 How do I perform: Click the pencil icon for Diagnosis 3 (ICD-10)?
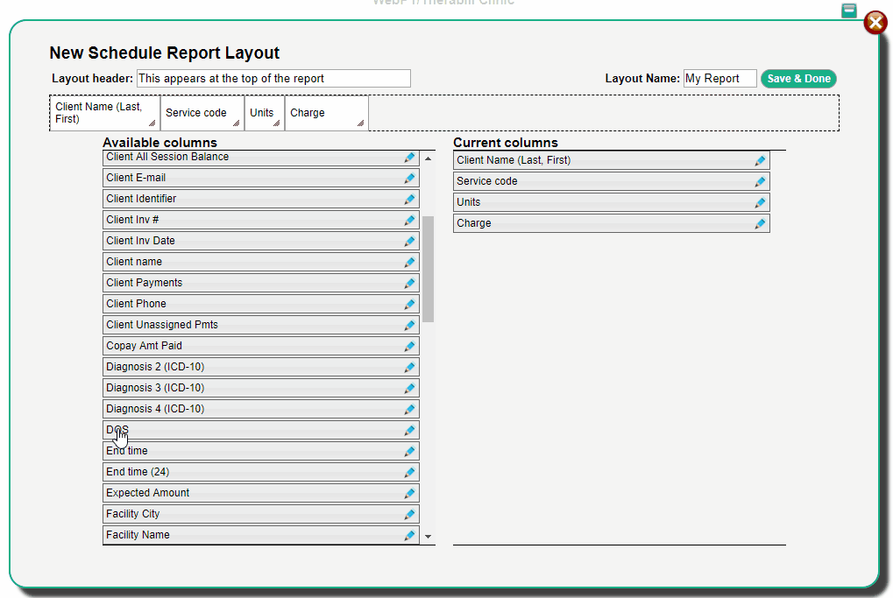(x=409, y=390)
